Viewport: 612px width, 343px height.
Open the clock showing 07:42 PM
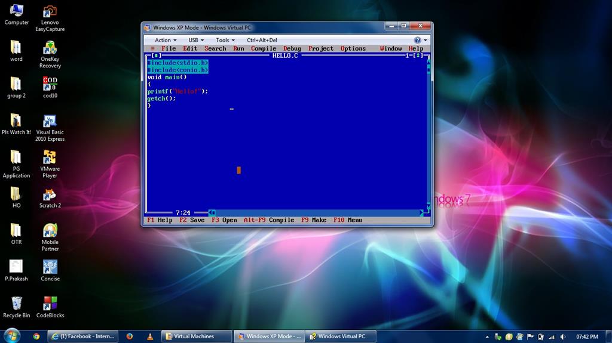point(587,337)
